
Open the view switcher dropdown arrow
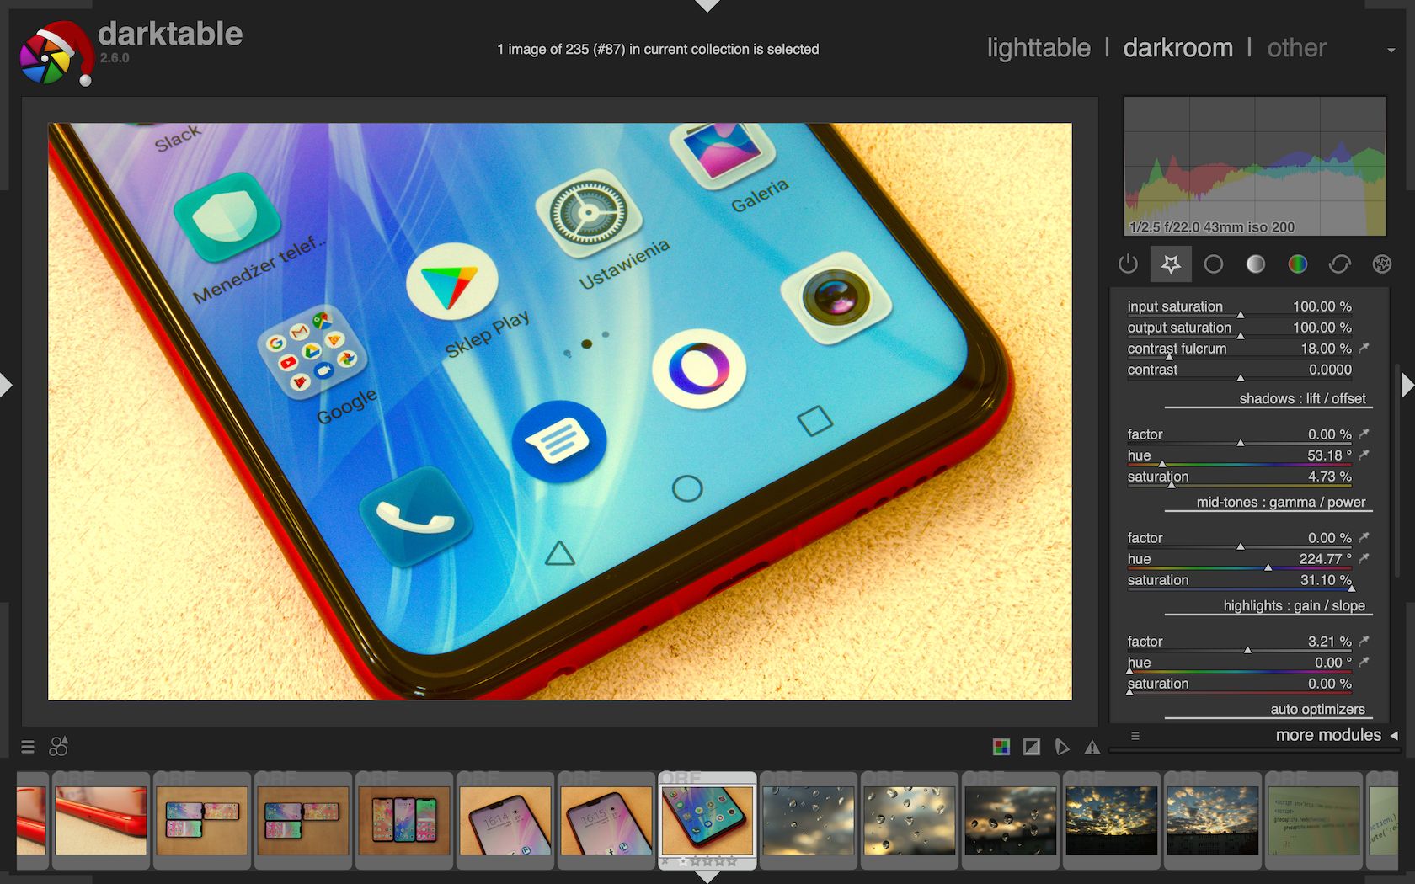[x=1391, y=51]
